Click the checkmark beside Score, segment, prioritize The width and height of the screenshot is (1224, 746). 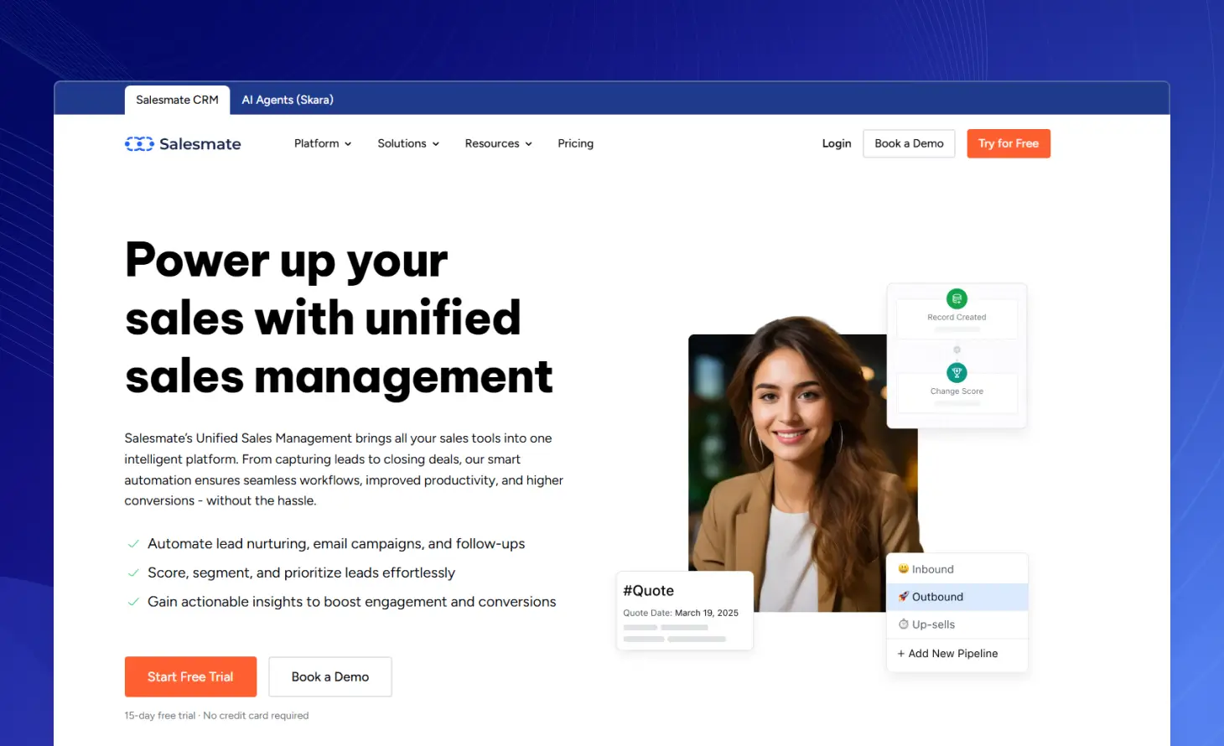coord(132,573)
